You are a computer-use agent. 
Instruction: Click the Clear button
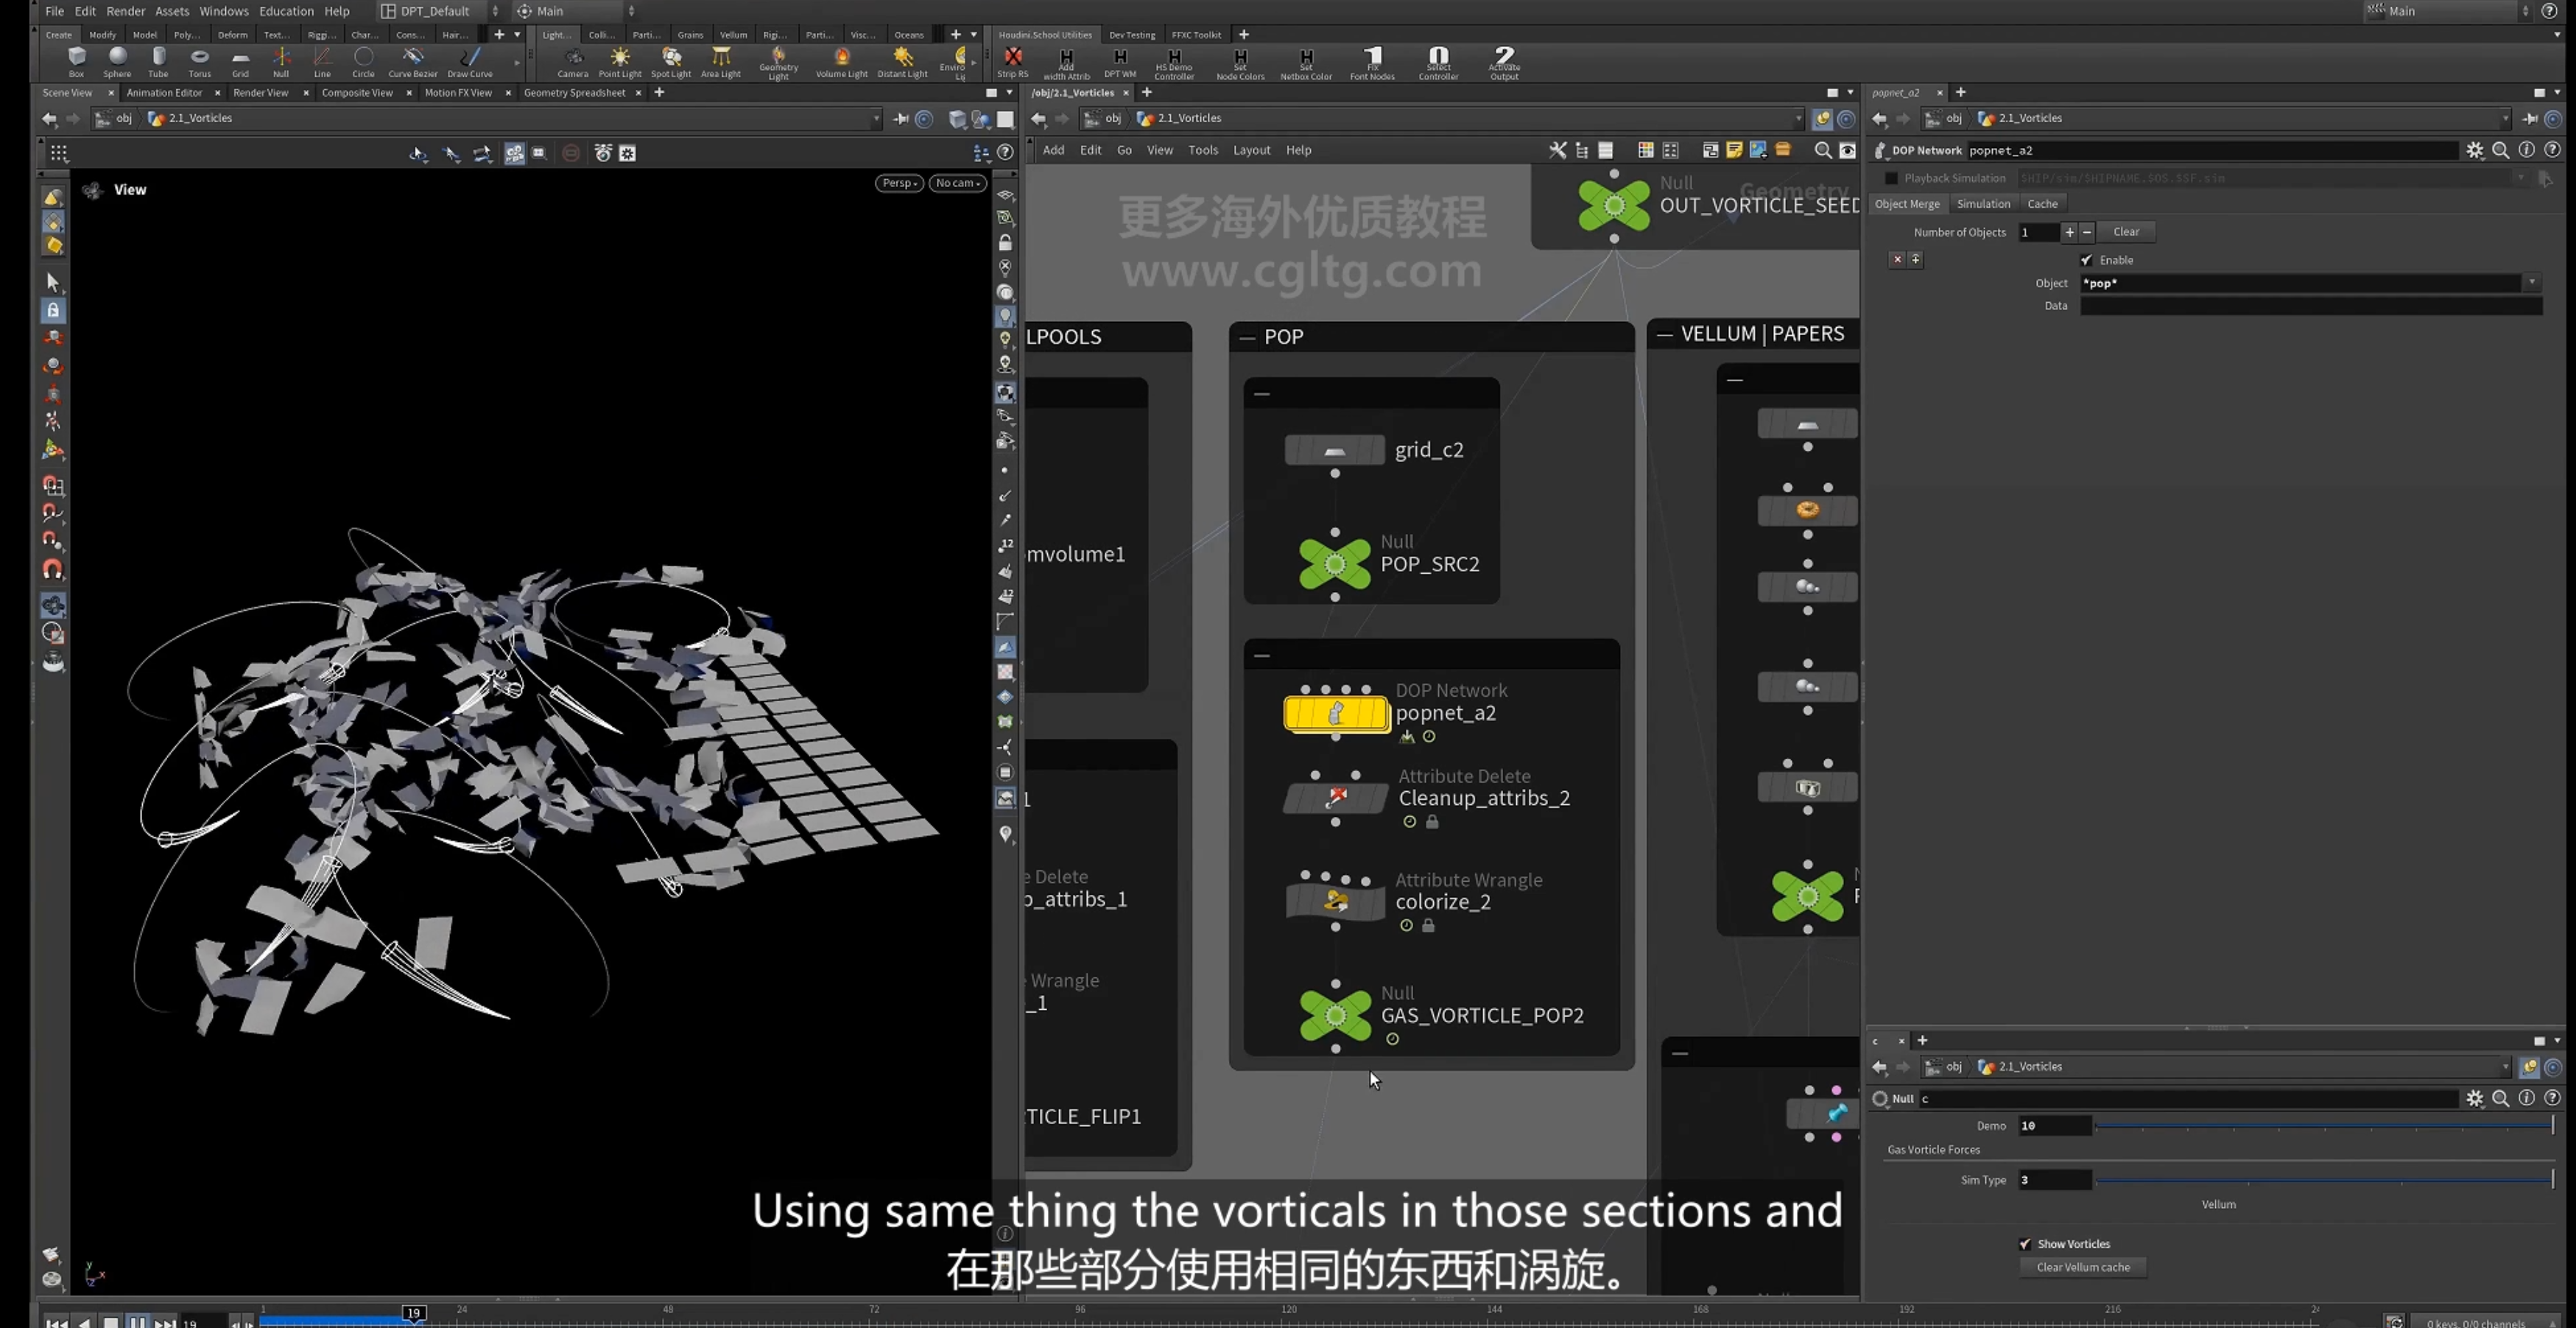(2126, 232)
